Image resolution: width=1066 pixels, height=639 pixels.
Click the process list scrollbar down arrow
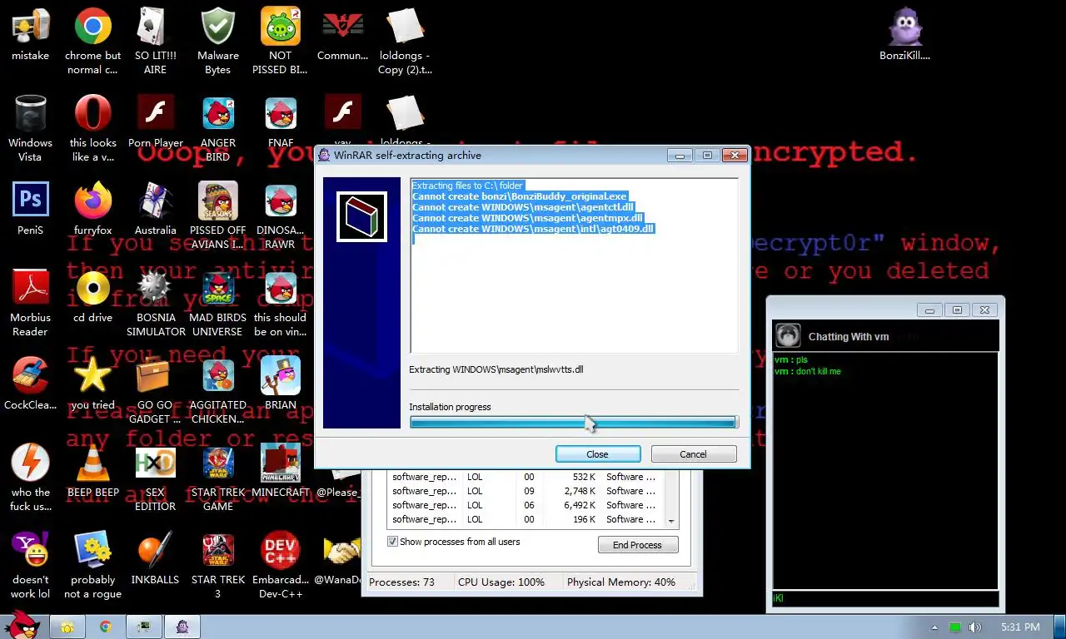[672, 521]
